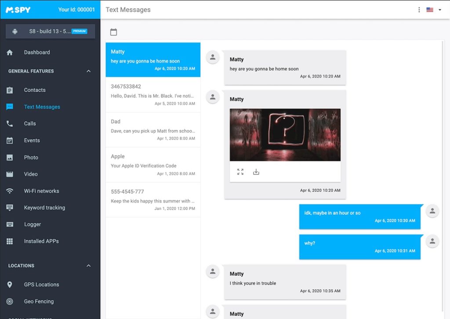The image size is (450, 319).
Task: Click the Wi-Fi networks icon
Action: pyautogui.click(x=10, y=191)
